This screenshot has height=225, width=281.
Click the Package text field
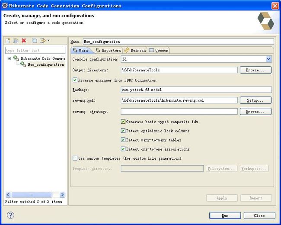[x=196, y=90]
